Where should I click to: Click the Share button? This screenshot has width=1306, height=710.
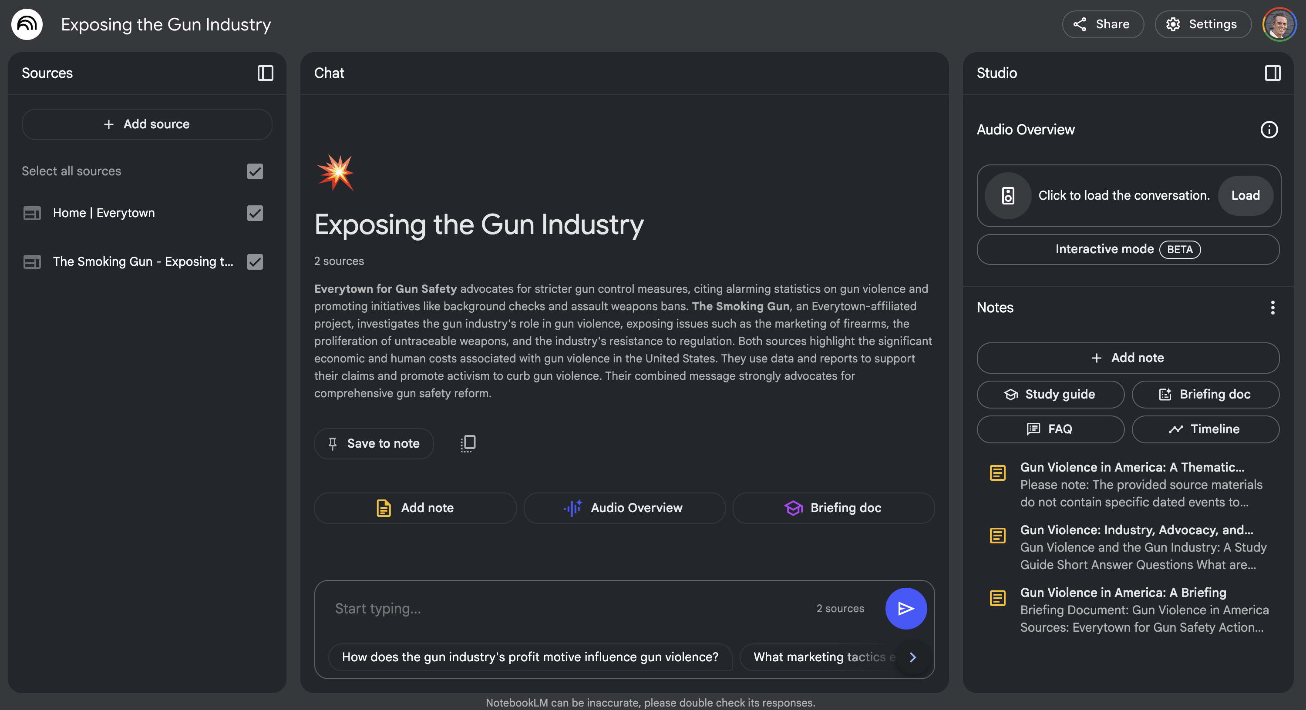[x=1102, y=24]
